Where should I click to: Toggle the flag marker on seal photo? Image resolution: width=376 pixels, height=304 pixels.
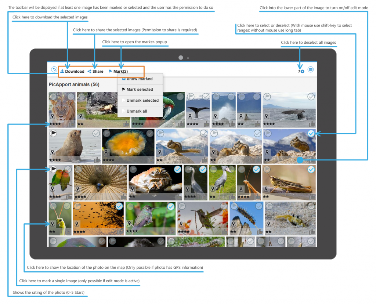pyautogui.click(x=54, y=134)
